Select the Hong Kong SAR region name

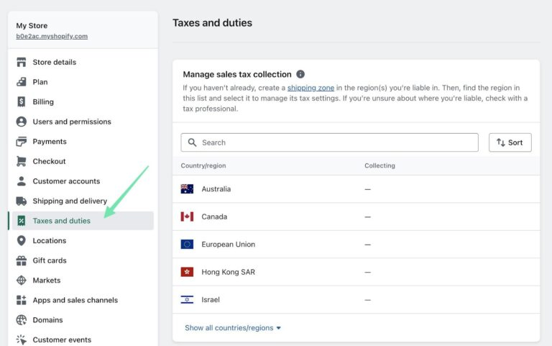coord(228,272)
